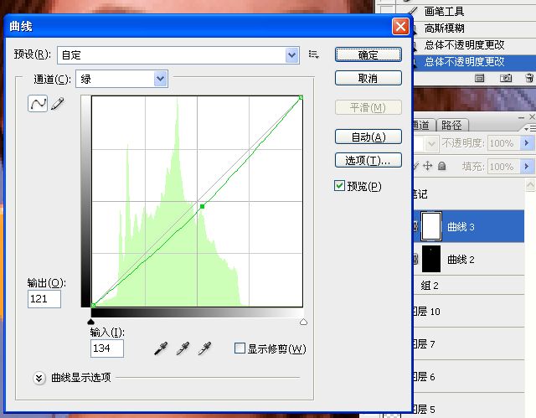Open the Options button

click(368, 160)
